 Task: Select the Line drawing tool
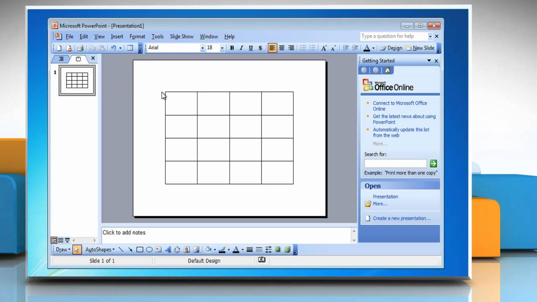[x=121, y=250]
